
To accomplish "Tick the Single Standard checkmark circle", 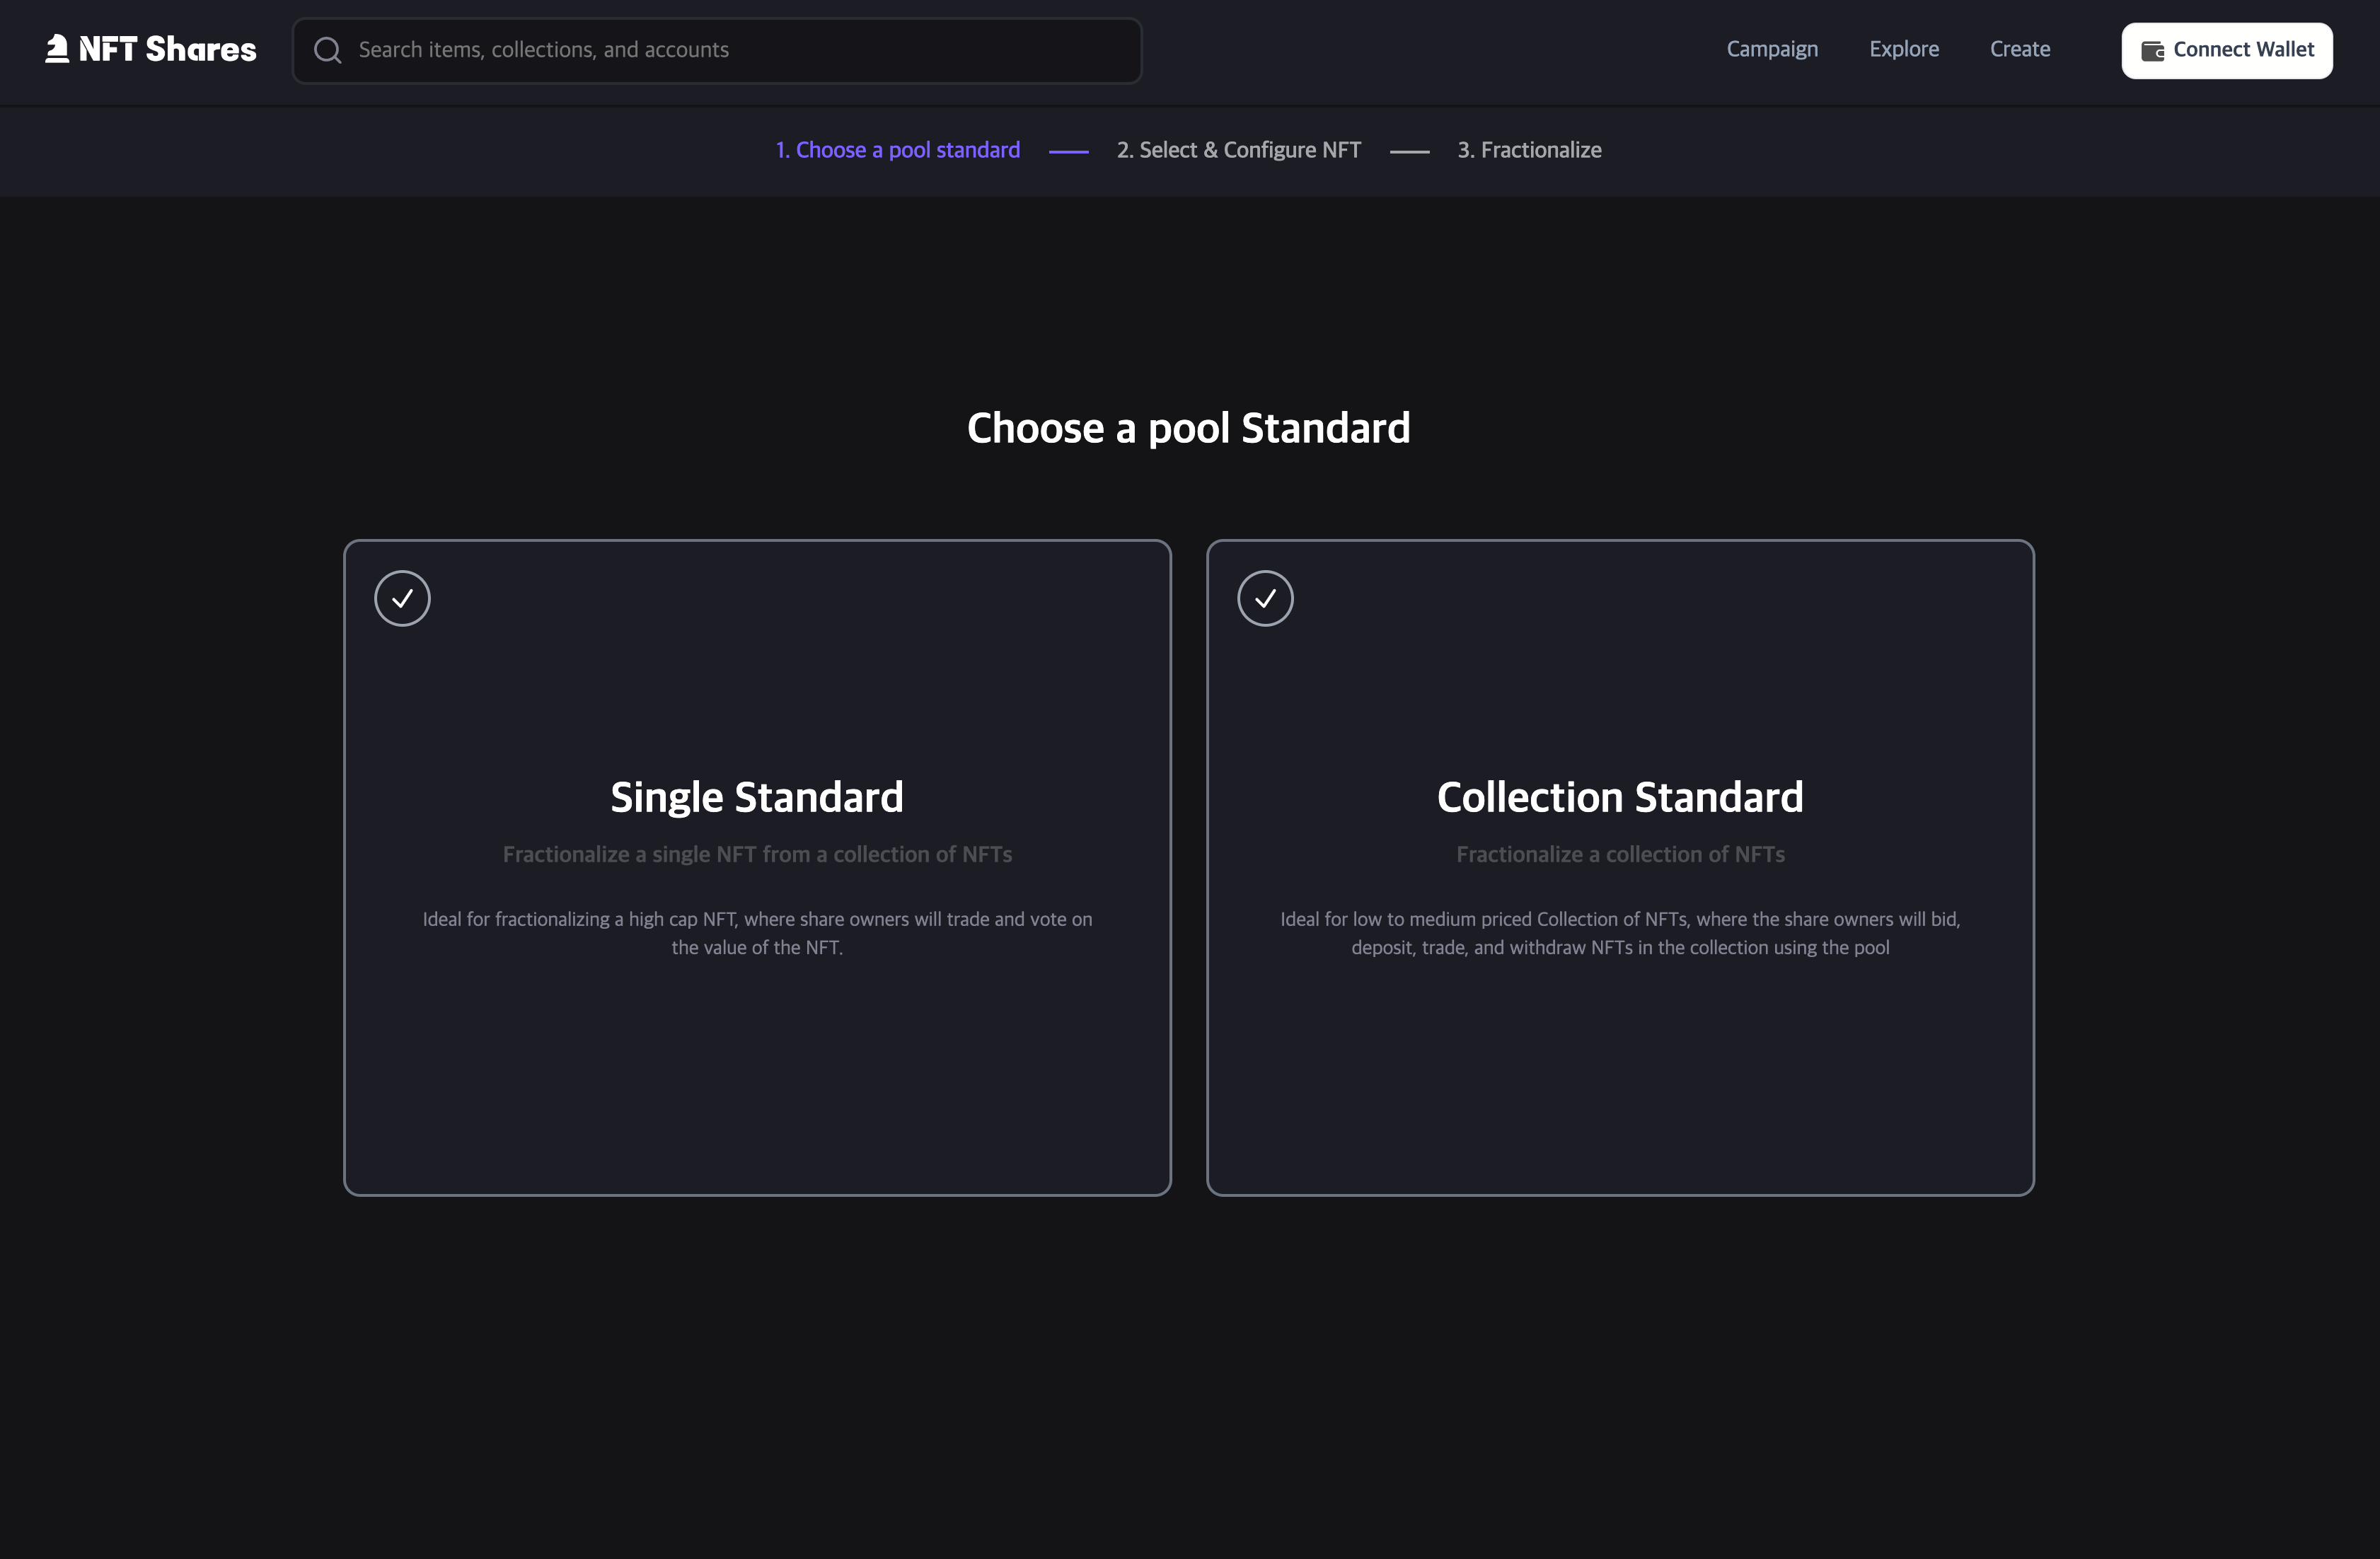I will coord(402,598).
